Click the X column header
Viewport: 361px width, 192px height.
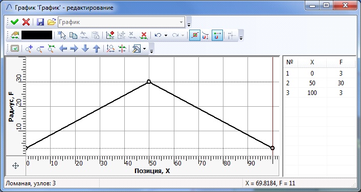(x=312, y=62)
